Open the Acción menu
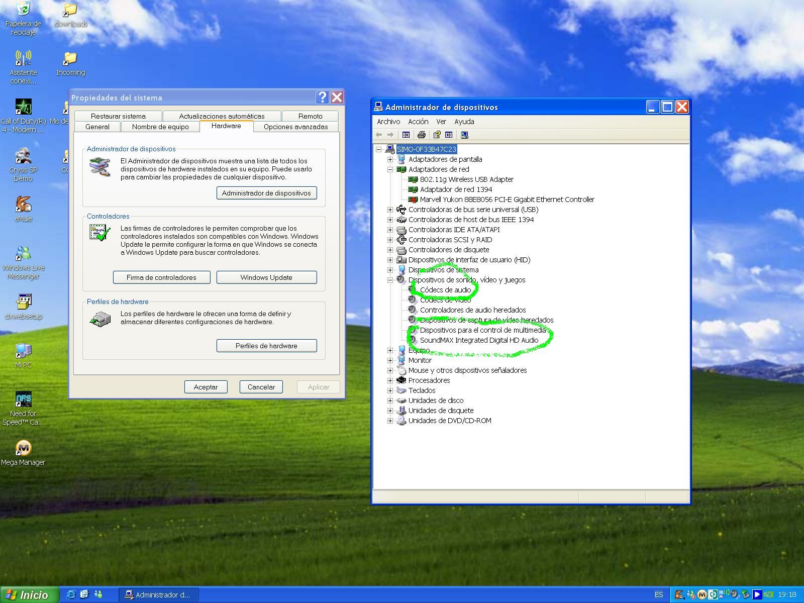Screen dimensions: 804x603 click(418, 122)
